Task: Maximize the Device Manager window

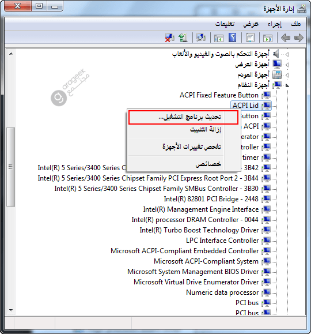Action: pos(39,6)
